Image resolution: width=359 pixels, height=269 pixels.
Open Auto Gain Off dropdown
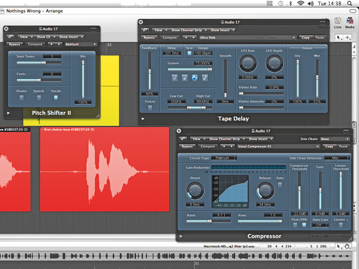pos(320,225)
